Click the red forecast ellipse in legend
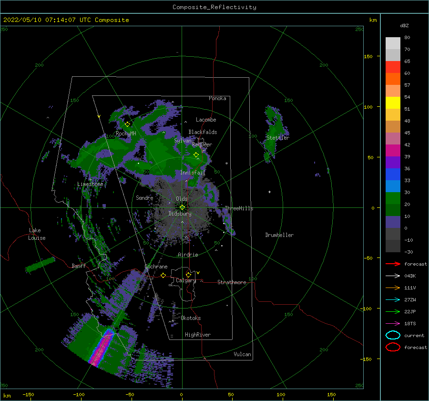Screen dimensions: 429x401 tap(393, 347)
